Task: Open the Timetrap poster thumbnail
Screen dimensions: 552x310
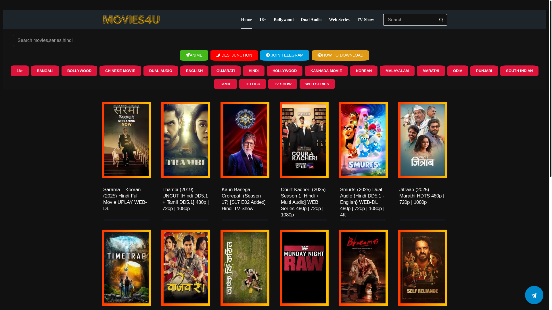Action: click(126, 268)
